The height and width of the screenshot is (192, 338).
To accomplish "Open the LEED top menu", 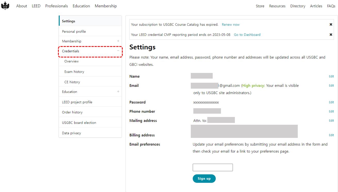I will pyautogui.click(x=36, y=6).
